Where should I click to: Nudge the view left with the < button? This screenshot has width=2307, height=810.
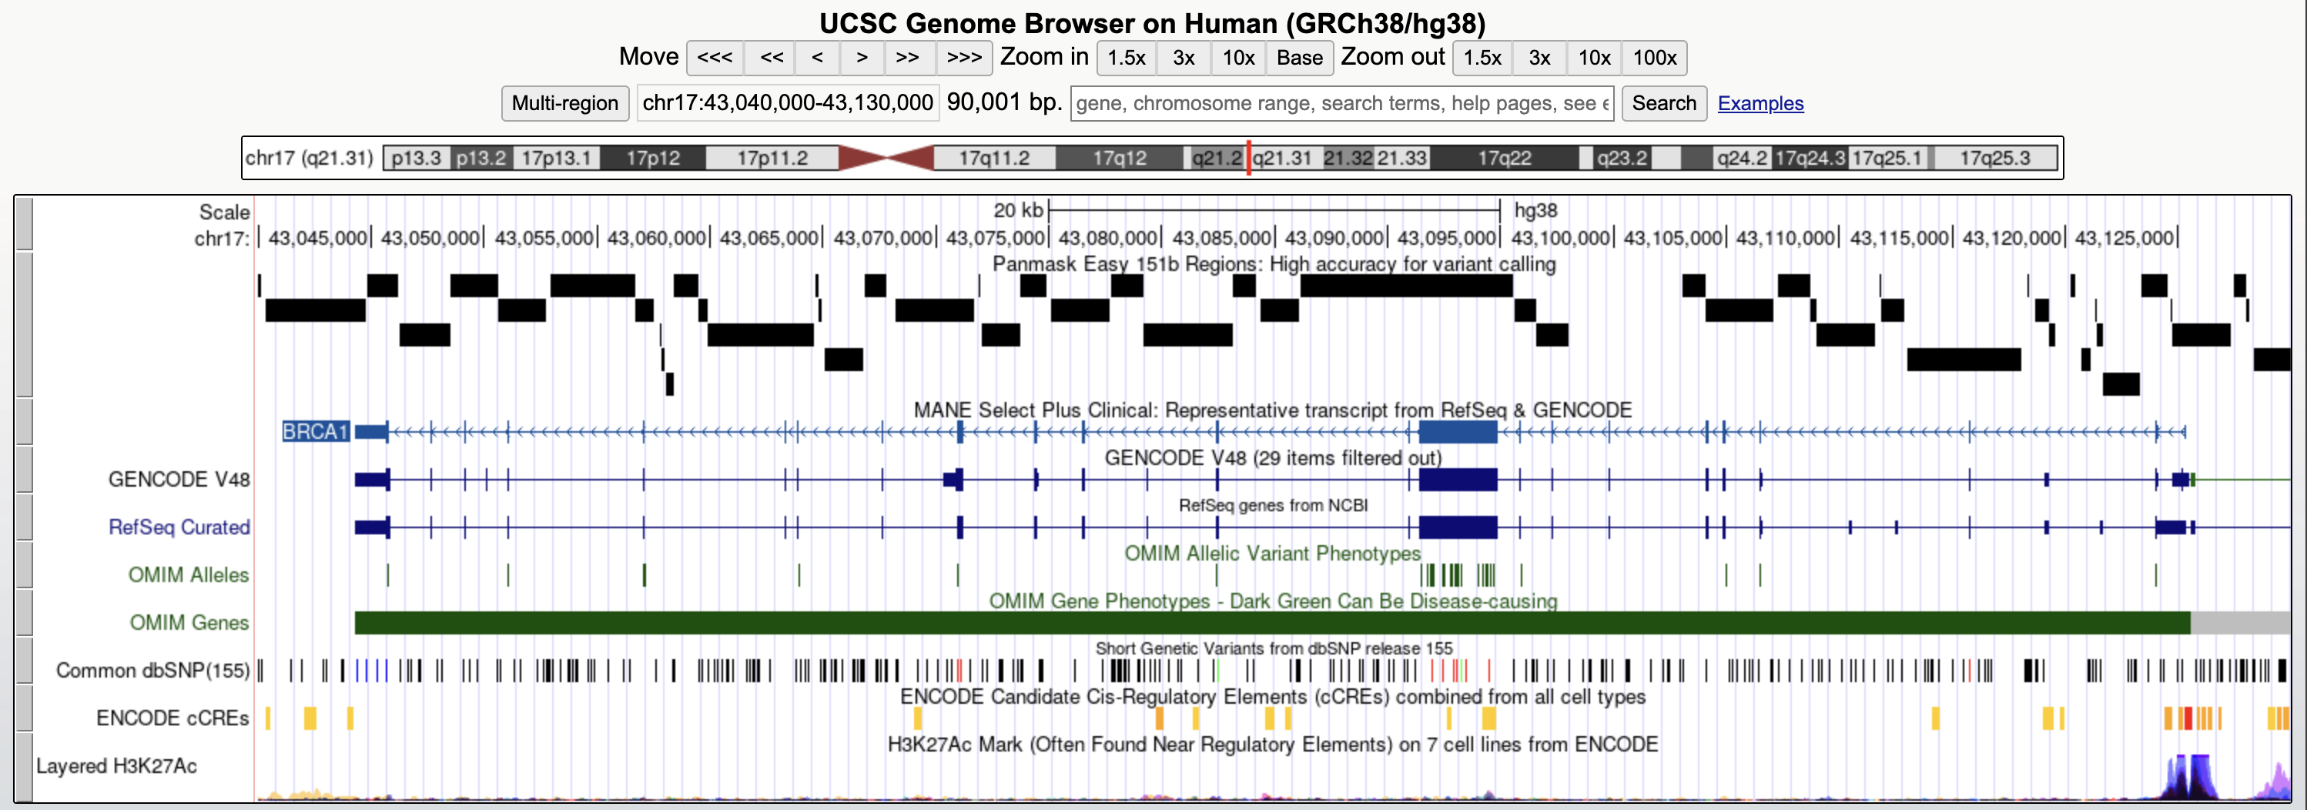(816, 57)
